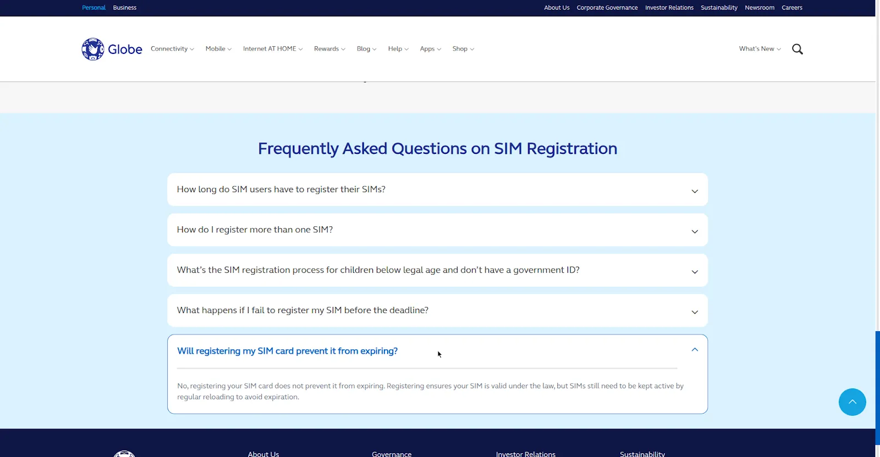Open Investor Relations in top bar

click(669, 8)
